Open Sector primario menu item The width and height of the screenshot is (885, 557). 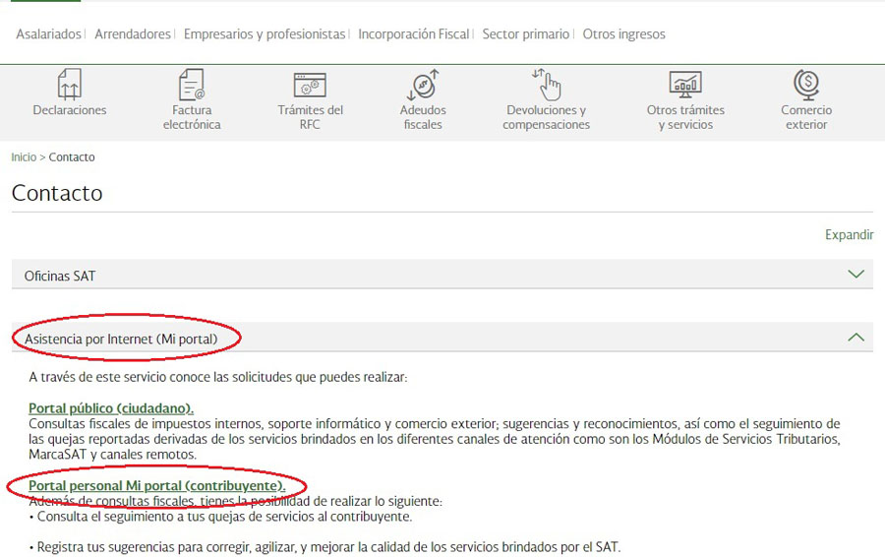(x=525, y=33)
